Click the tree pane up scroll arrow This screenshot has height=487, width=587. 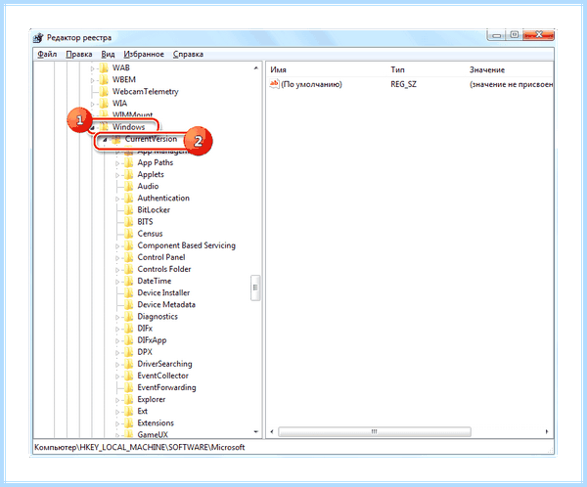tap(256, 68)
